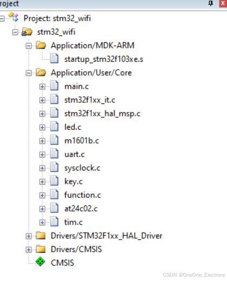Image resolution: width=227 pixels, height=281 pixels.
Task: Select uart.c file name
Action: (x=74, y=154)
